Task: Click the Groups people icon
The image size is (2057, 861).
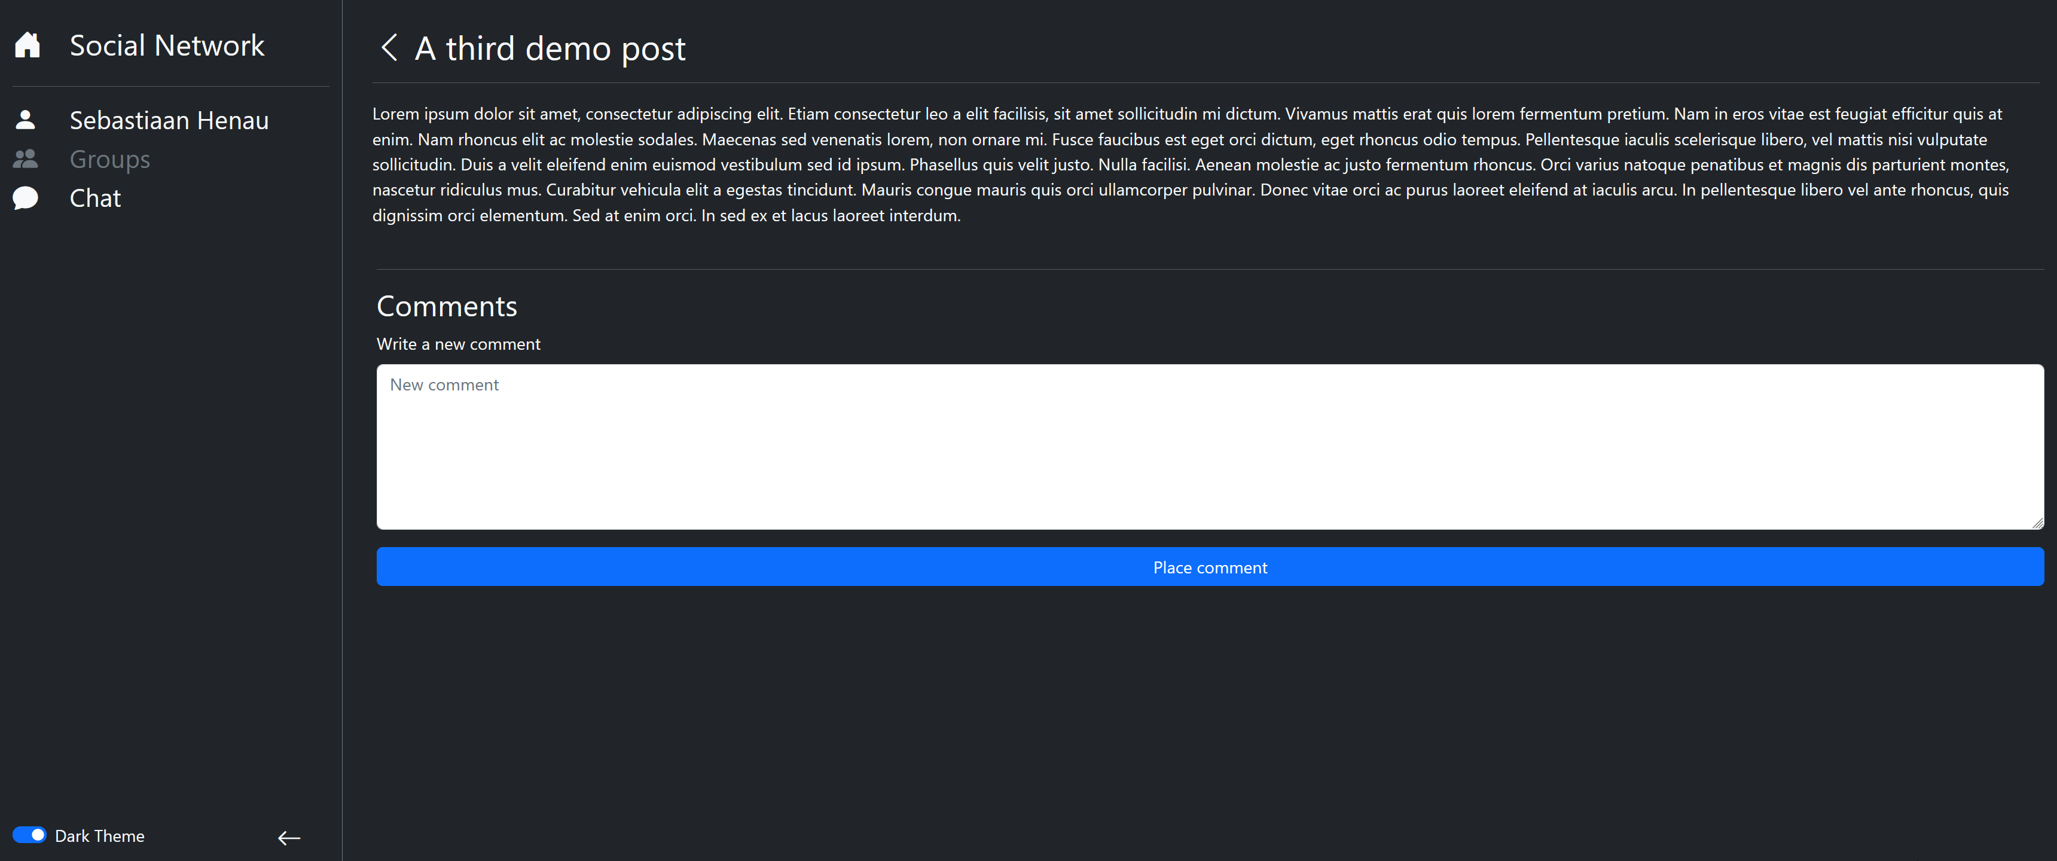Action: coord(26,159)
